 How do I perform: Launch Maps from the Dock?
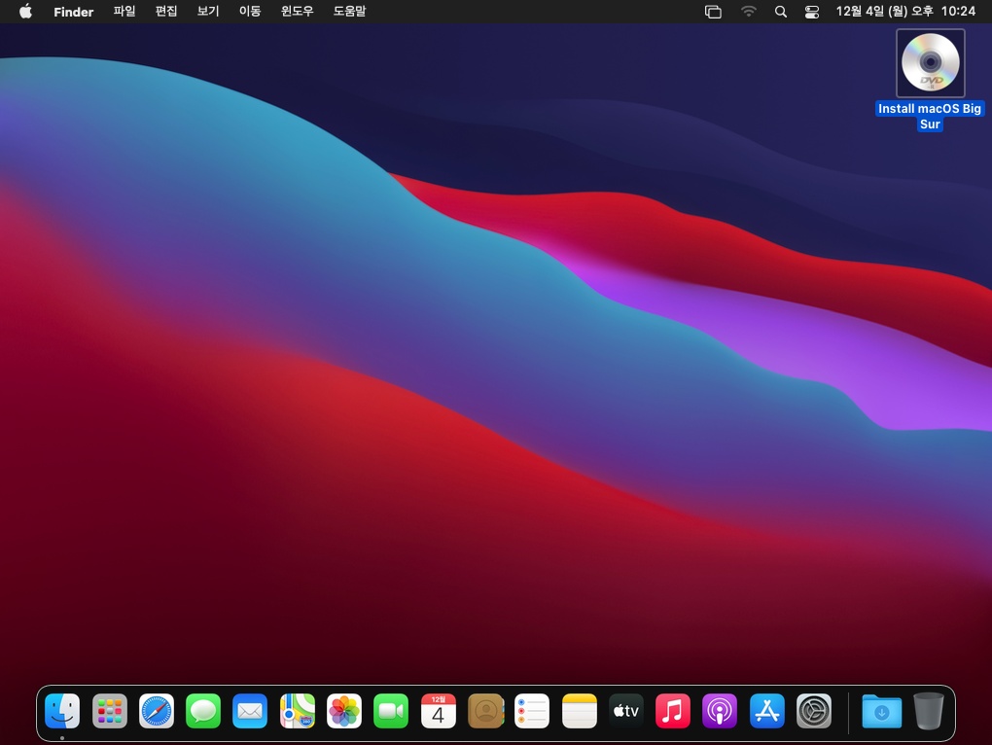click(x=298, y=712)
